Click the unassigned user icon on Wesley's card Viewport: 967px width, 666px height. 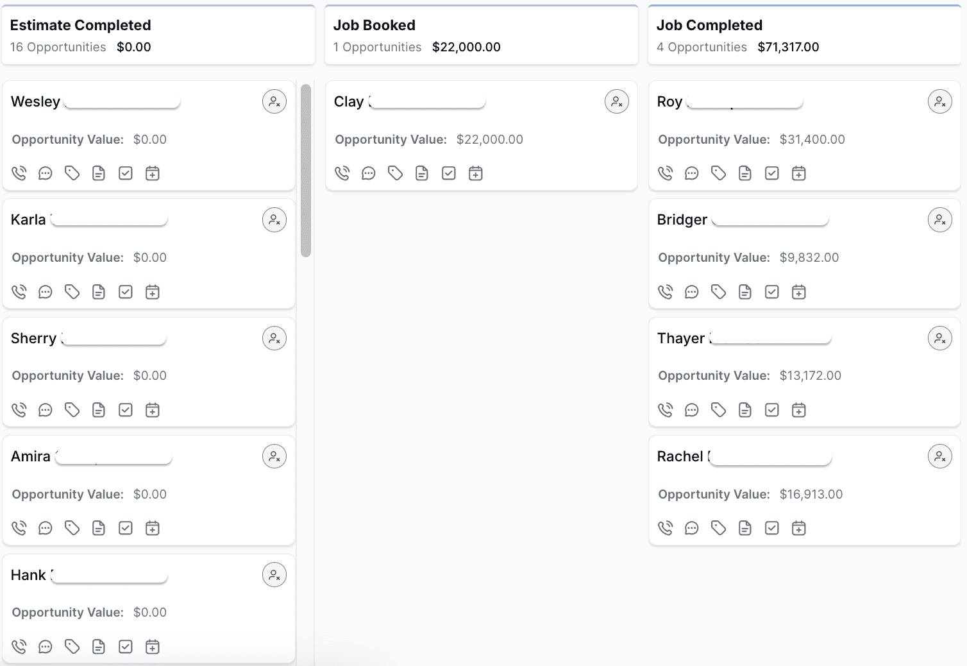(274, 101)
